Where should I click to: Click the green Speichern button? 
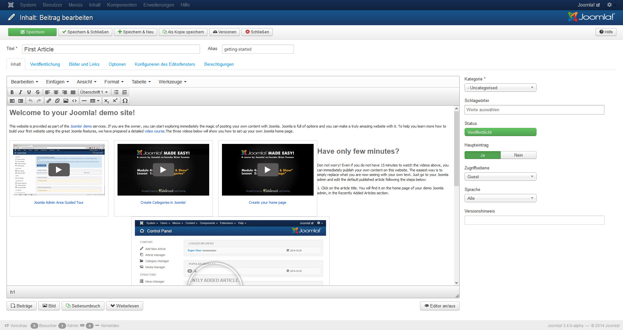click(32, 32)
